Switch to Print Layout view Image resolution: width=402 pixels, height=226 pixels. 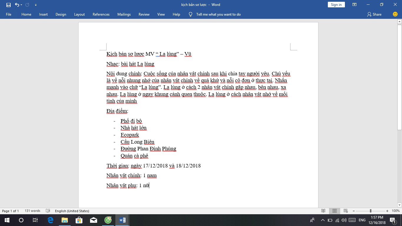click(334, 211)
